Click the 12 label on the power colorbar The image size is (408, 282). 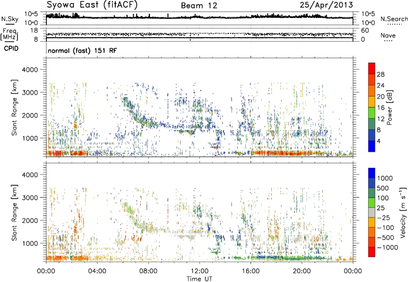380,119
